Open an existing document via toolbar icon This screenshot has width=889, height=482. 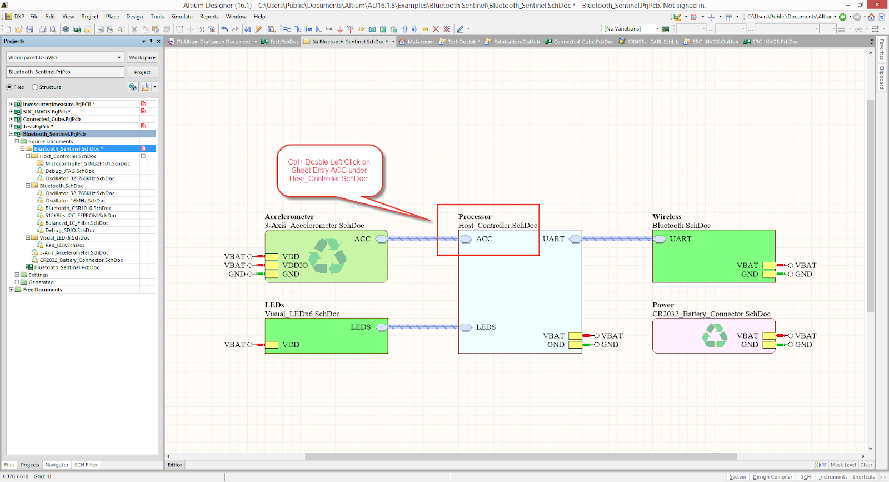click(18, 29)
